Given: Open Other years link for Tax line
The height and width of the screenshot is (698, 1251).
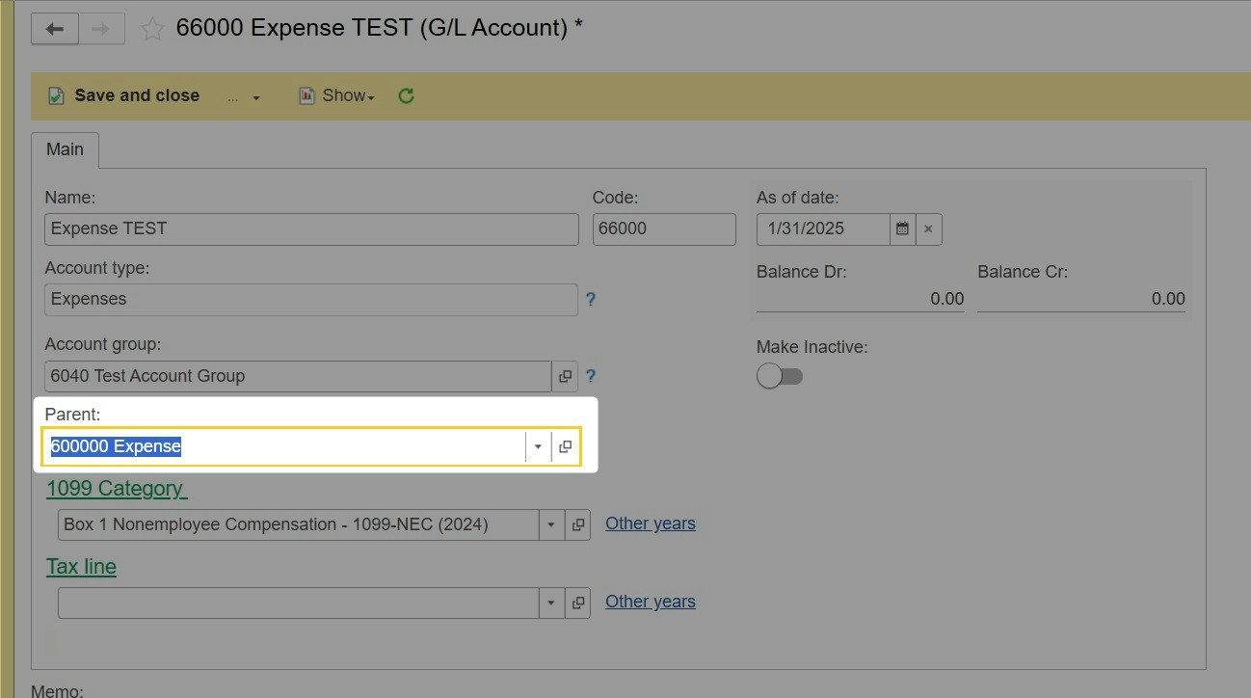Looking at the screenshot, I should pyautogui.click(x=651, y=602).
